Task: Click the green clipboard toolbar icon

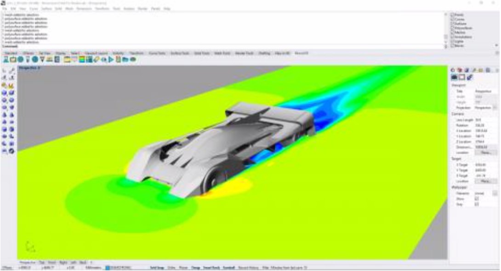Action: click(x=118, y=59)
